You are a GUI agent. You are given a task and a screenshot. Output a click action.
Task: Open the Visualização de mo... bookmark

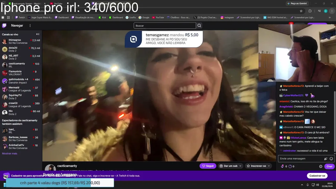(82, 18)
